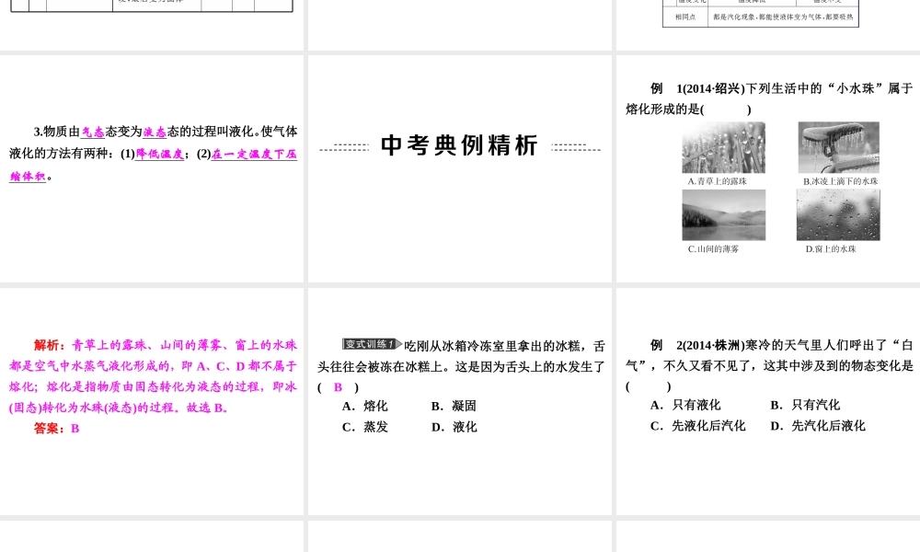The height and width of the screenshot is (552, 920).
Task: Click the red 解析 label
Action: point(50,345)
